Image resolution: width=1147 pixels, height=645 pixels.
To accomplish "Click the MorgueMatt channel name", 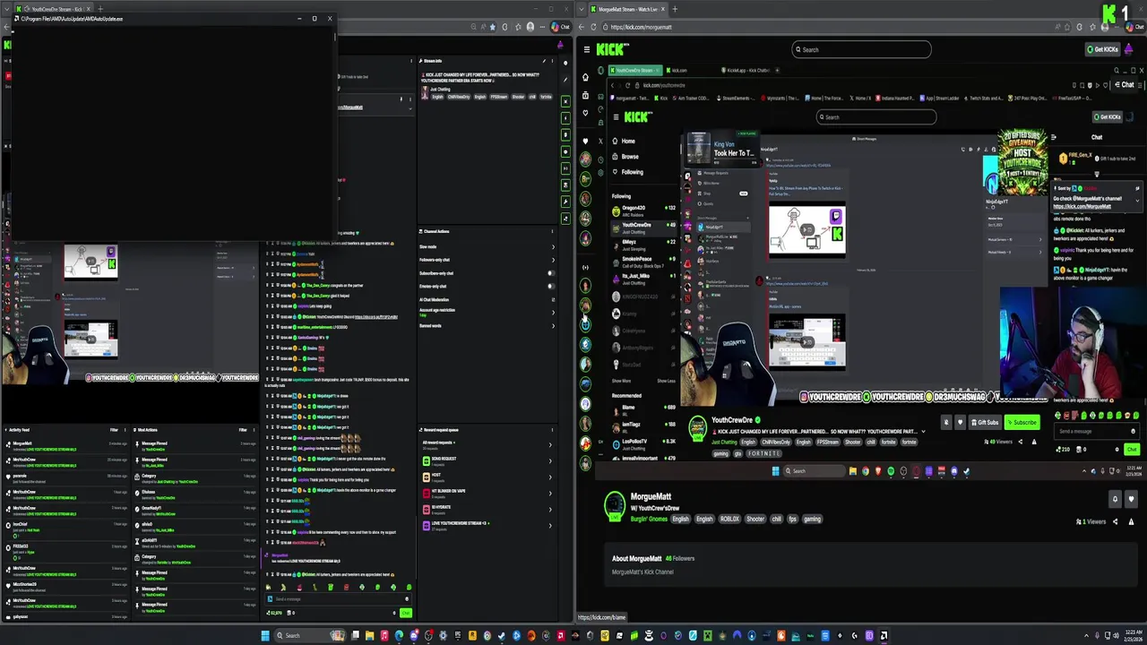I will tap(651, 496).
